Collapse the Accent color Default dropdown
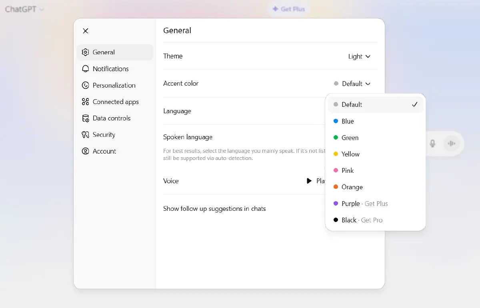This screenshot has height=308, width=480. pyautogui.click(x=352, y=84)
